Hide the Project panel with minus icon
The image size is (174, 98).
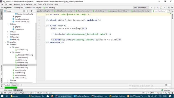point(35,11)
